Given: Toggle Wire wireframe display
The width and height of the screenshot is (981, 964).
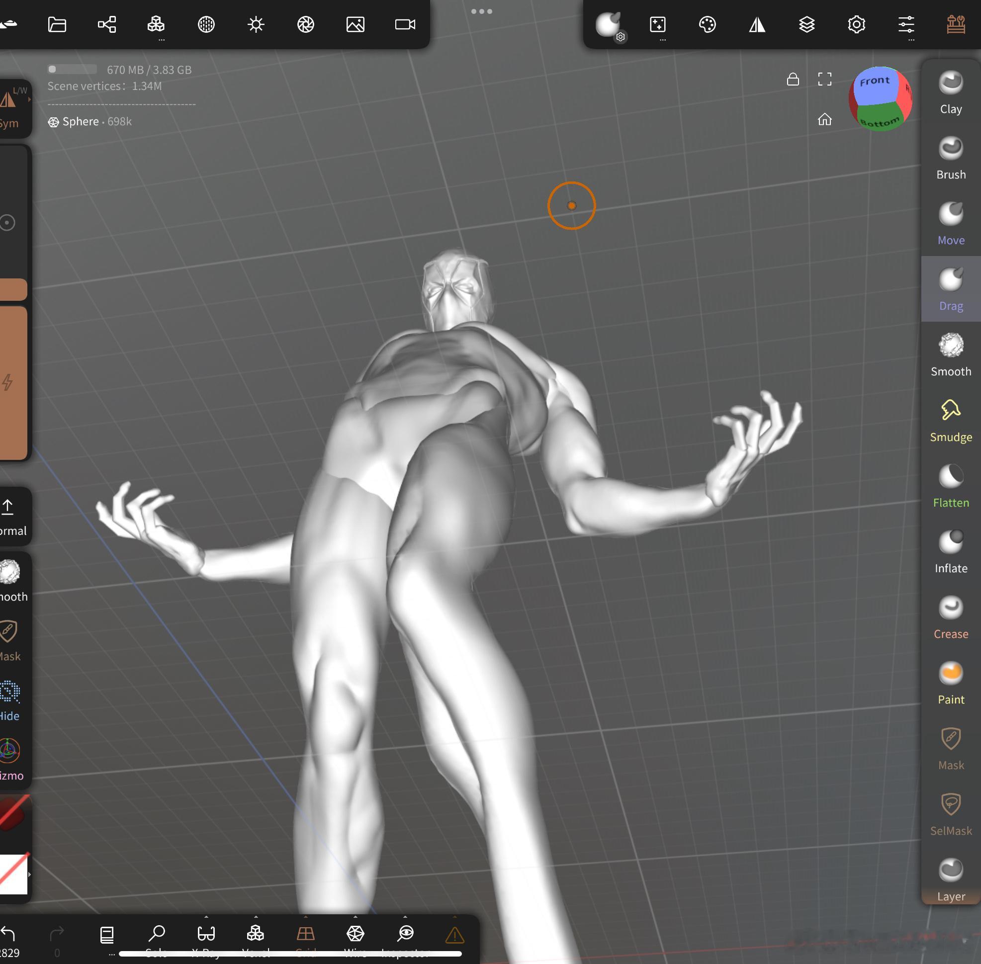Looking at the screenshot, I should (x=355, y=939).
